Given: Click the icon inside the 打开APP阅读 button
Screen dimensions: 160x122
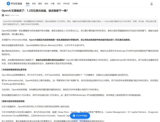Looking at the screenshot, I should click(x=74, y=116).
